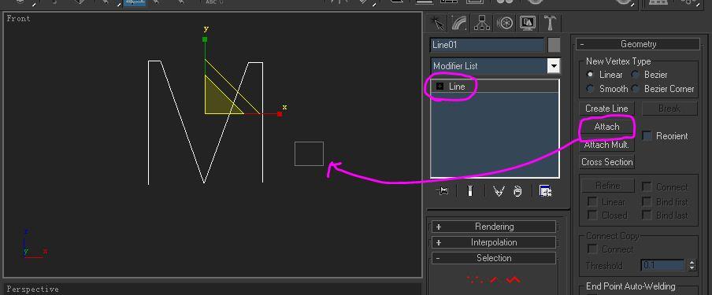The height and width of the screenshot is (295, 712).
Task: Open Configure Modifier Sets icon
Action: pyautogui.click(x=545, y=191)
